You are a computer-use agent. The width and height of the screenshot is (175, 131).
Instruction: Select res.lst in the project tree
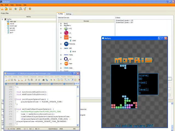pyautogui.click(x=12, y=23)
